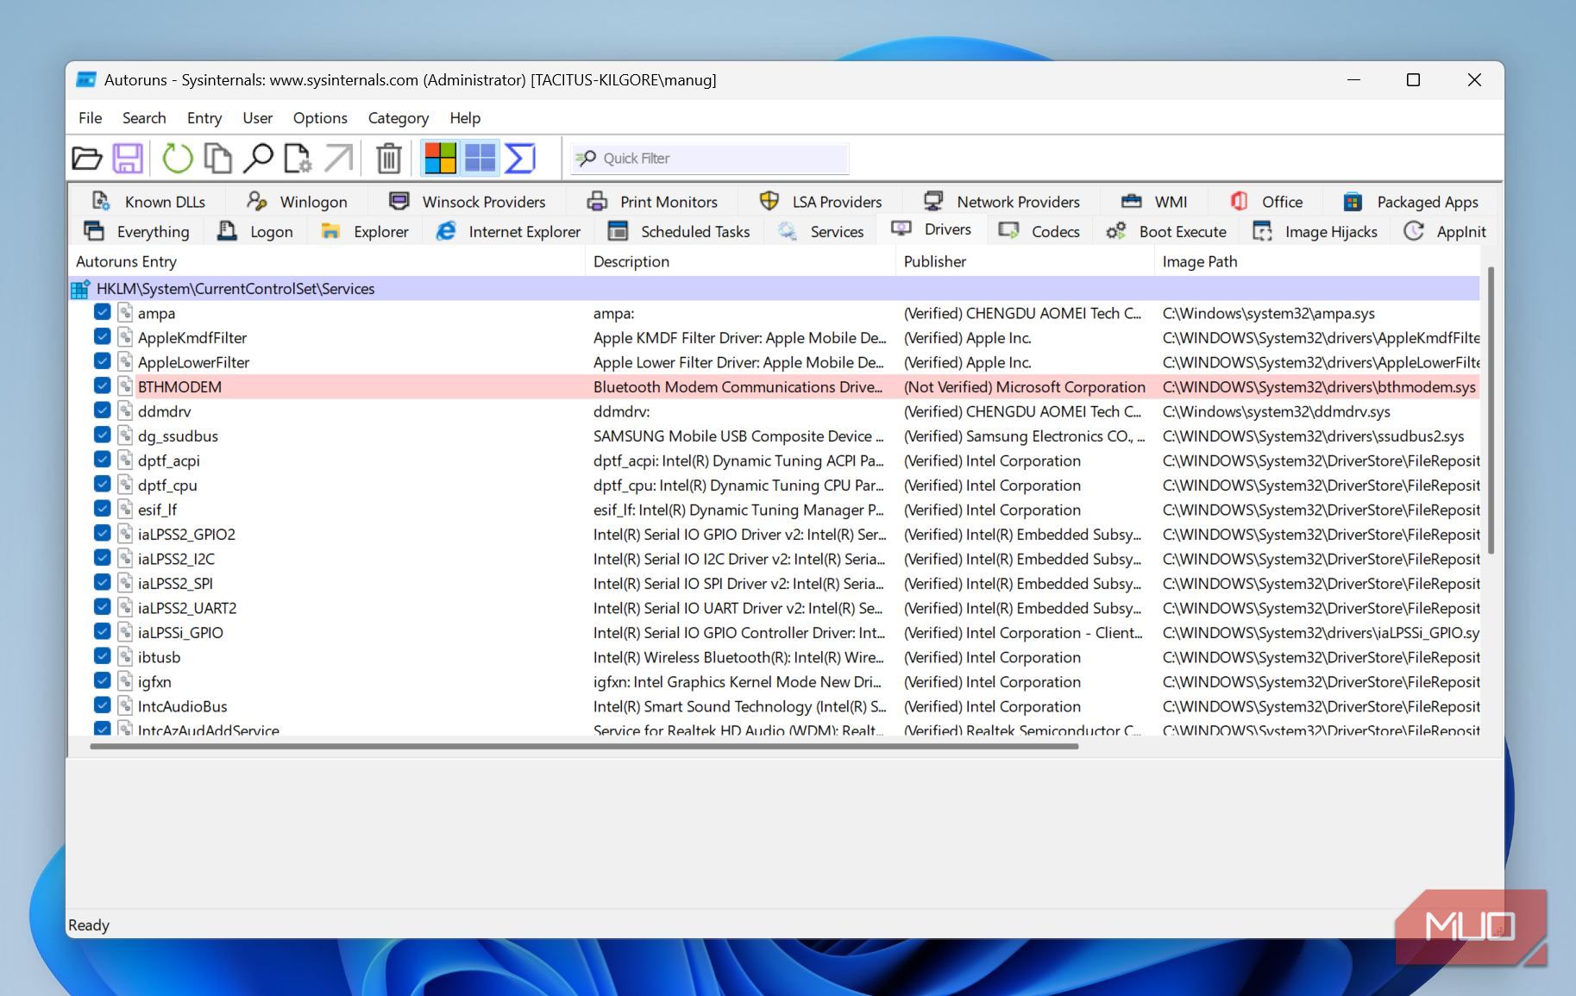Sort by the Description column header
The height and width of the screenshot is (996, 1576).
point(740,261)
